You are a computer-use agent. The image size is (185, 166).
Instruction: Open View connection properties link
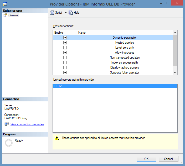pyautogui.click(x=27, y=124)
